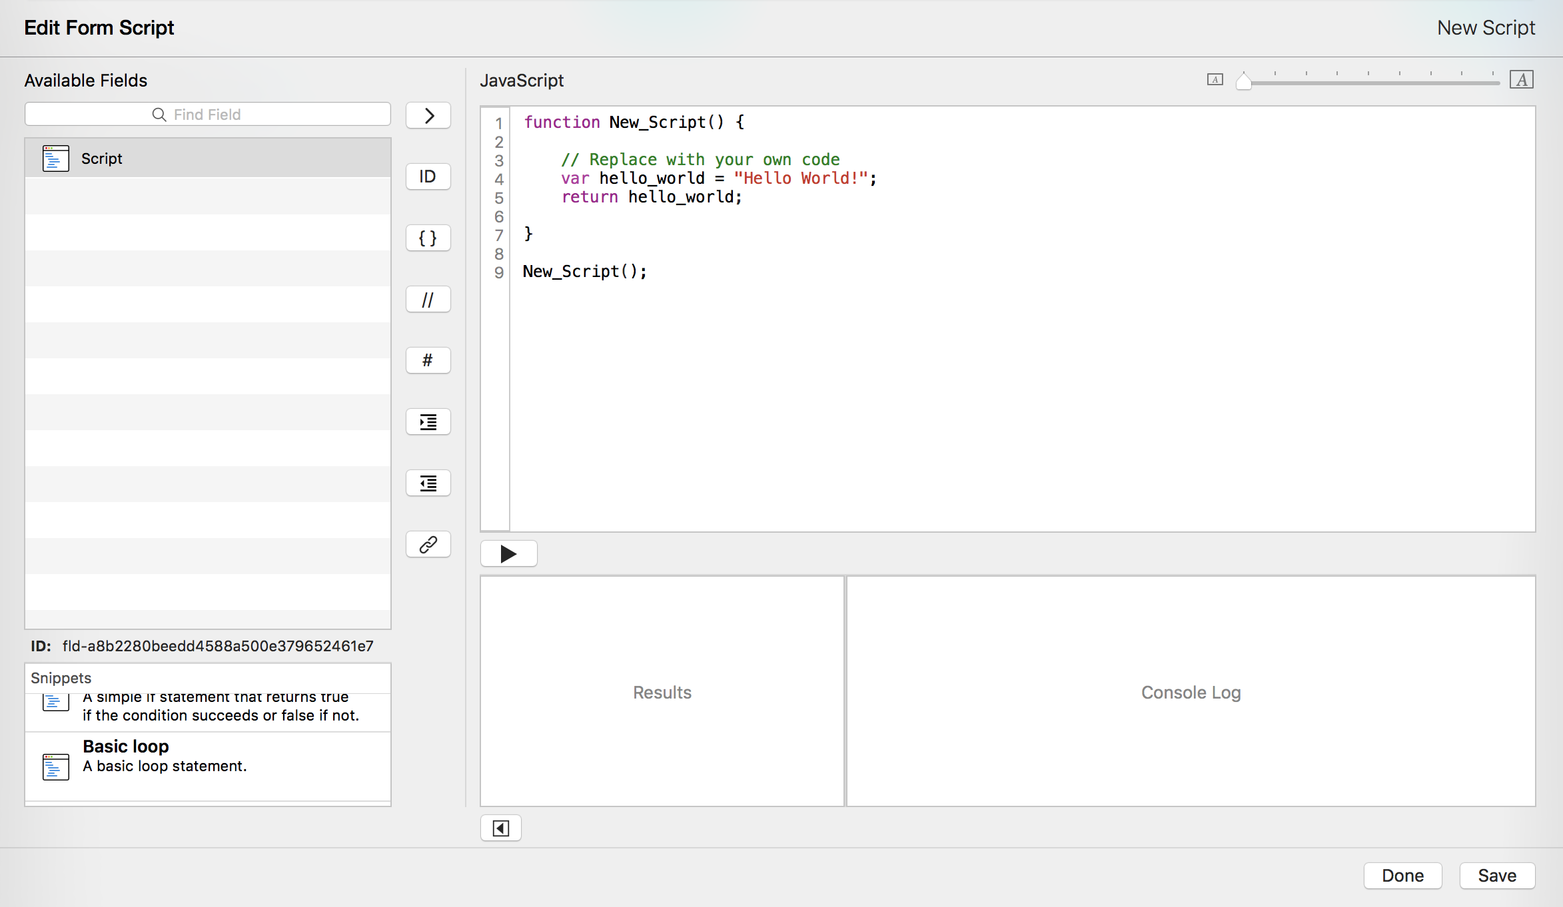Click the hash symbol button

point(428,361)
